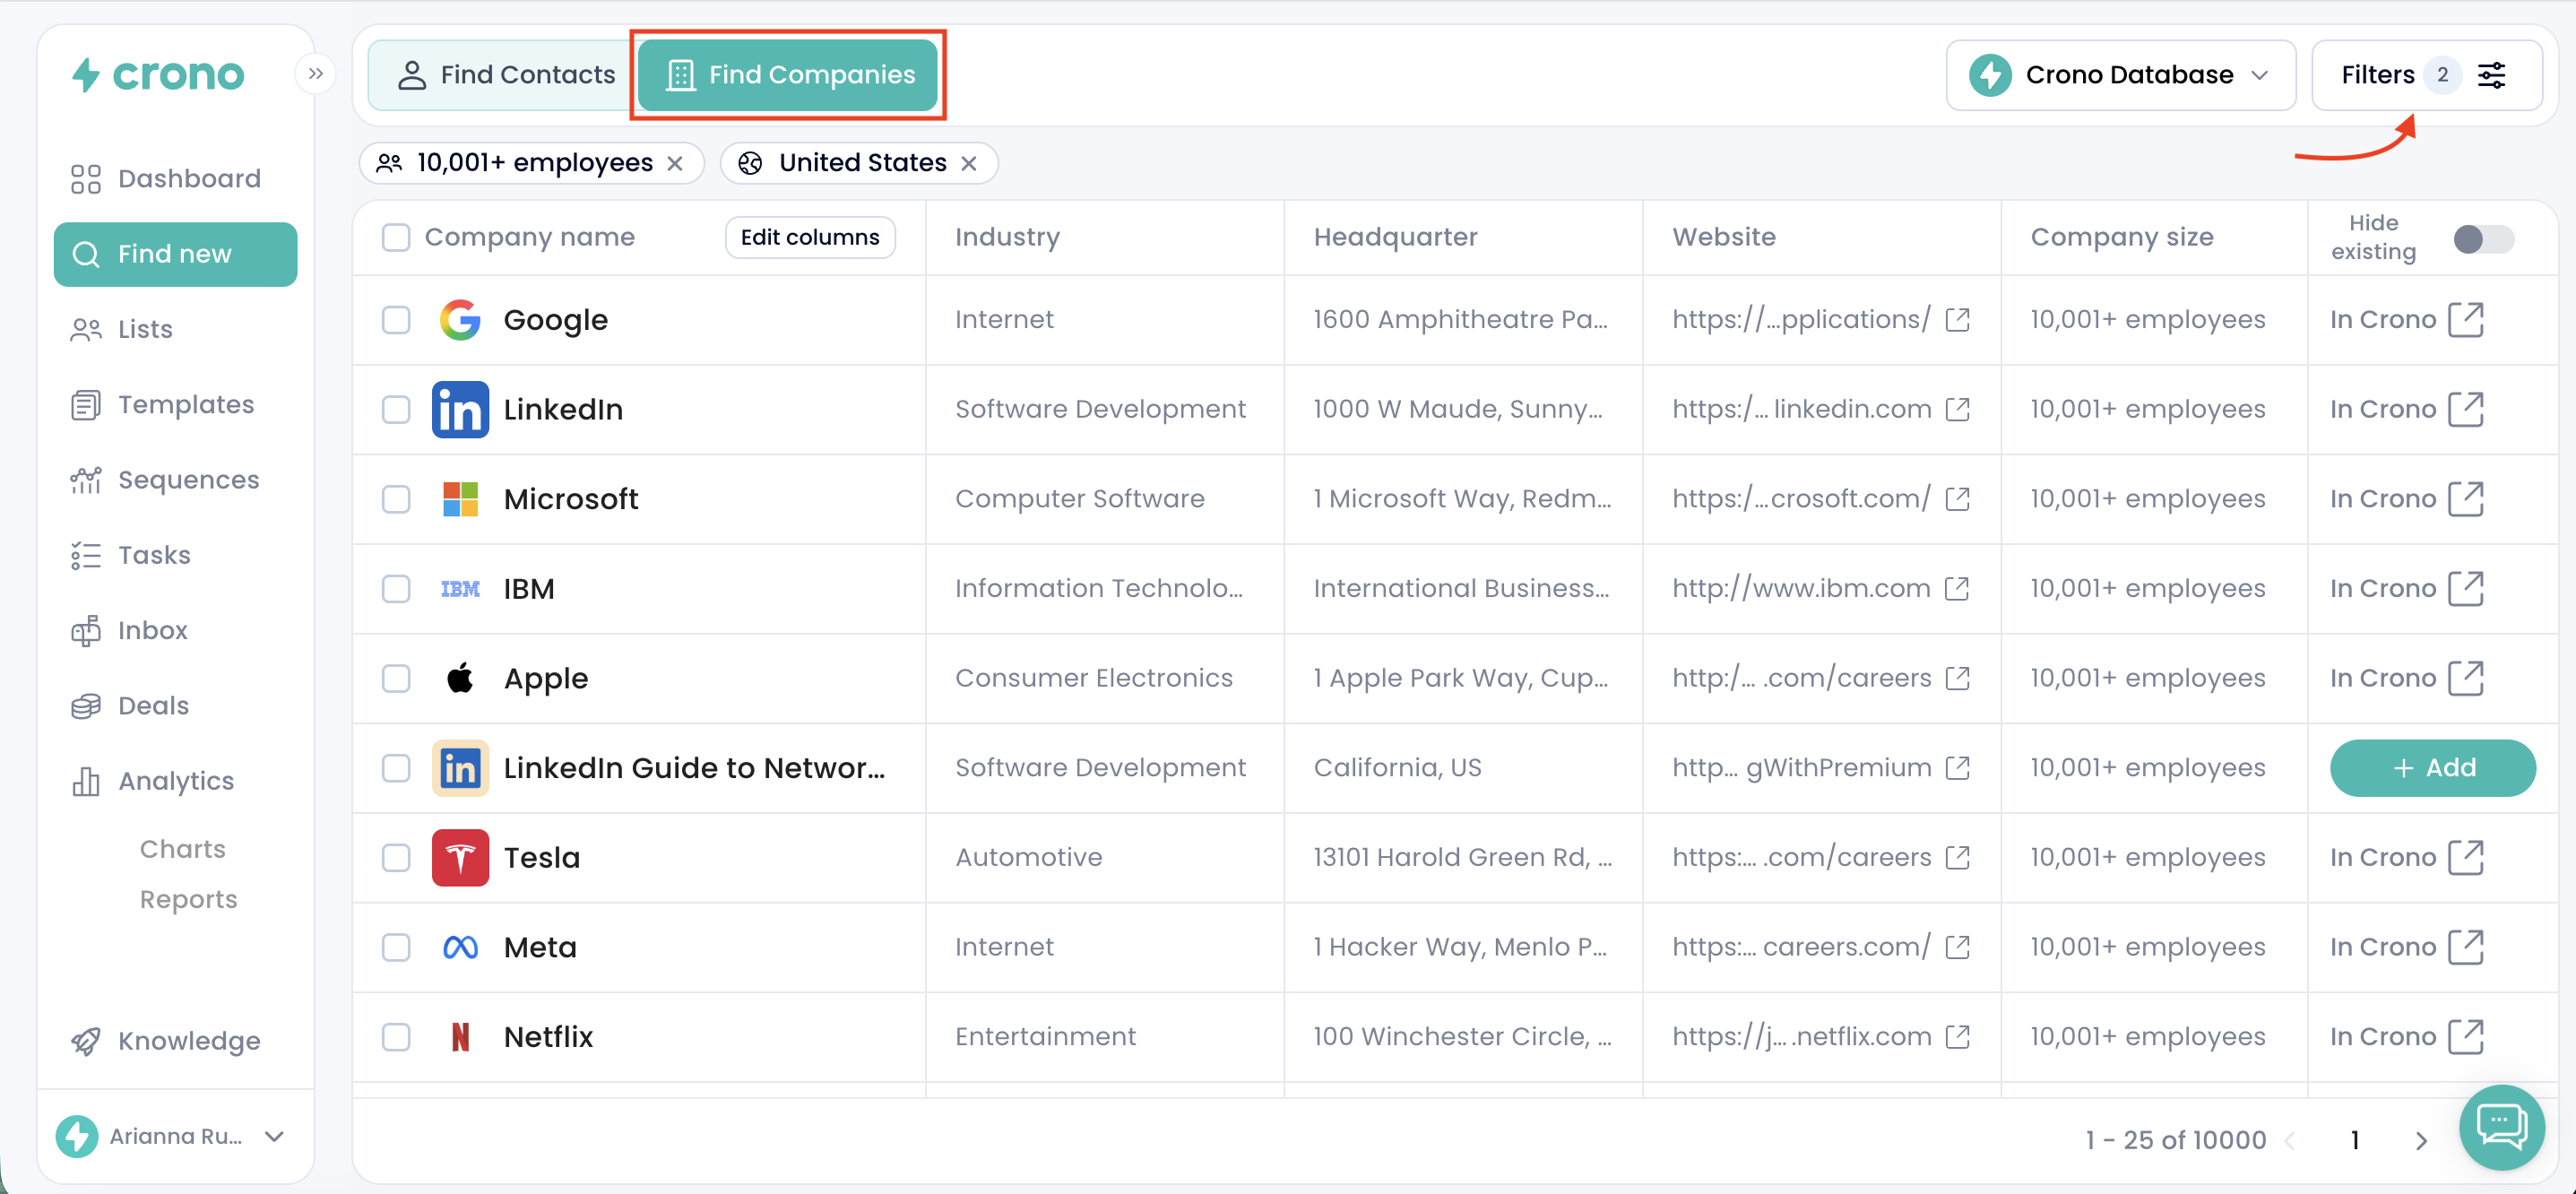The height and width of the screenshot is (1194, 2576).
Task: Click the Industry column header
Action: pyautogui.click(x=1007, y=237)
